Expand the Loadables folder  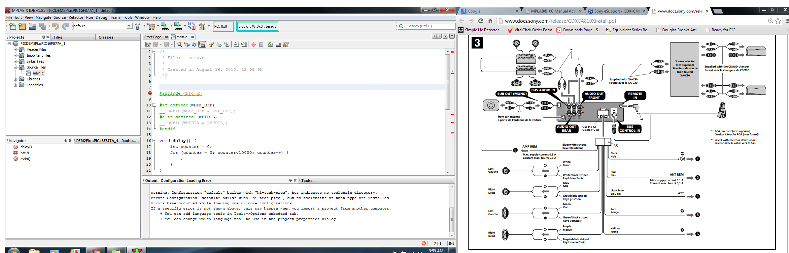[x=15, y=85]
